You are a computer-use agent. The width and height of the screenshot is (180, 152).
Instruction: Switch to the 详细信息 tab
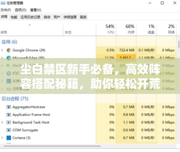[70, 17]
